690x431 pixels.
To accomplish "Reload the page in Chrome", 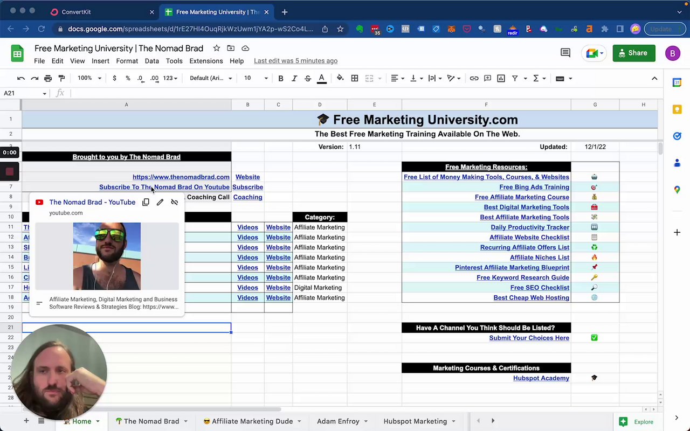I will click(42, 29).
